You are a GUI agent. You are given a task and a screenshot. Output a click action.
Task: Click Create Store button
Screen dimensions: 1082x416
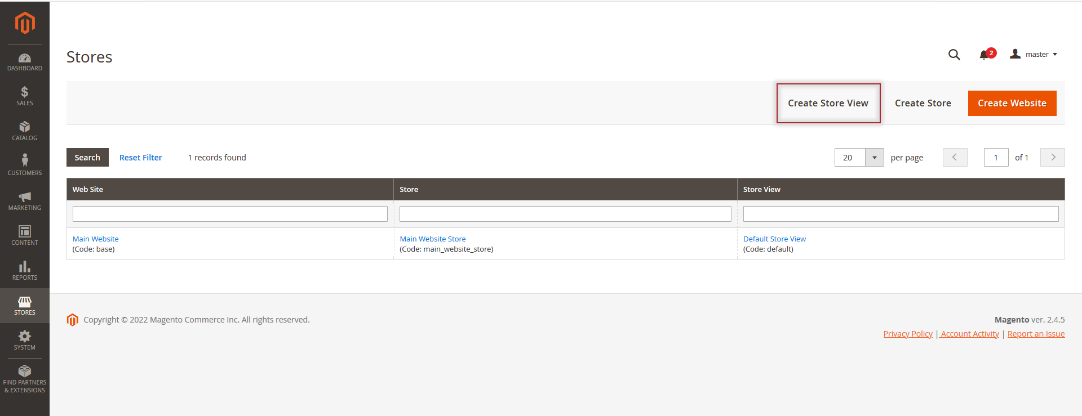click(923, 103)
